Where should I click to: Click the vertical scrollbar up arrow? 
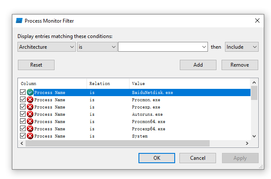point(254,82)
